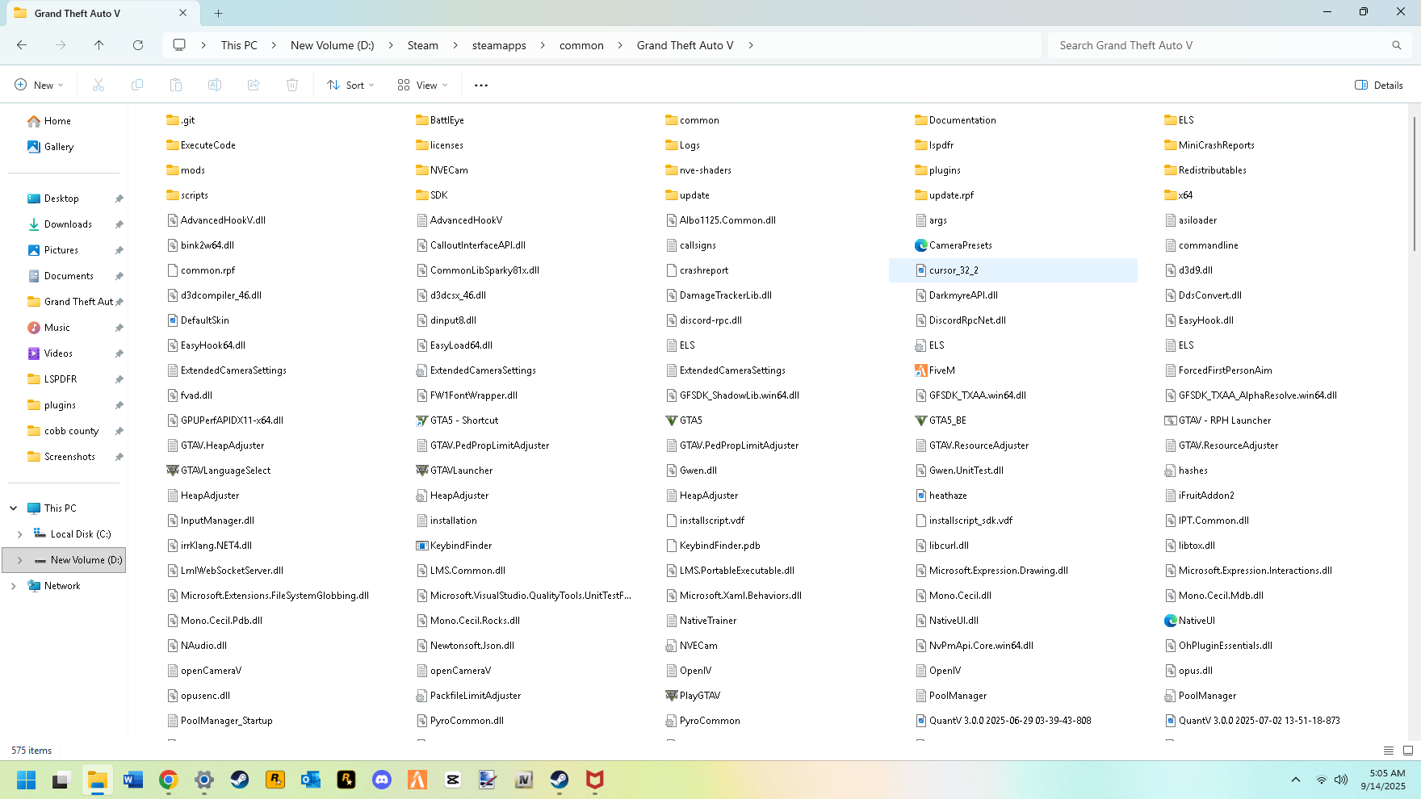The width and height of the screenshot is (1421, 799).
Task: Select the x64 folder
Action: (1179, 195)
